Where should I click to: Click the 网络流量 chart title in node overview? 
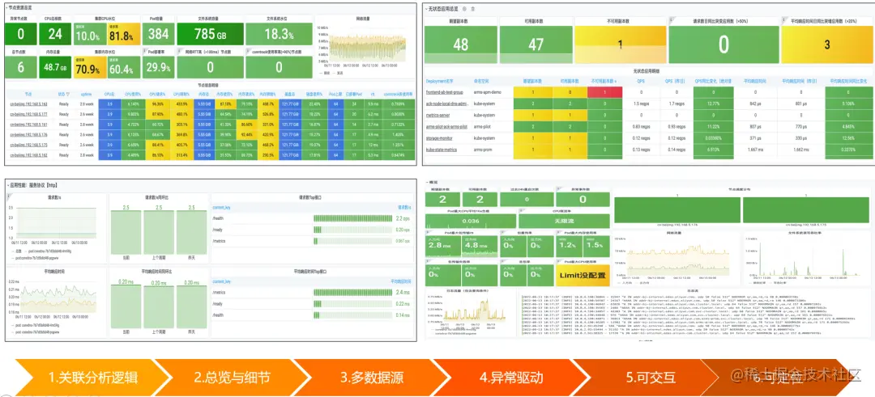pyautogui.click(x=363, y=19)
